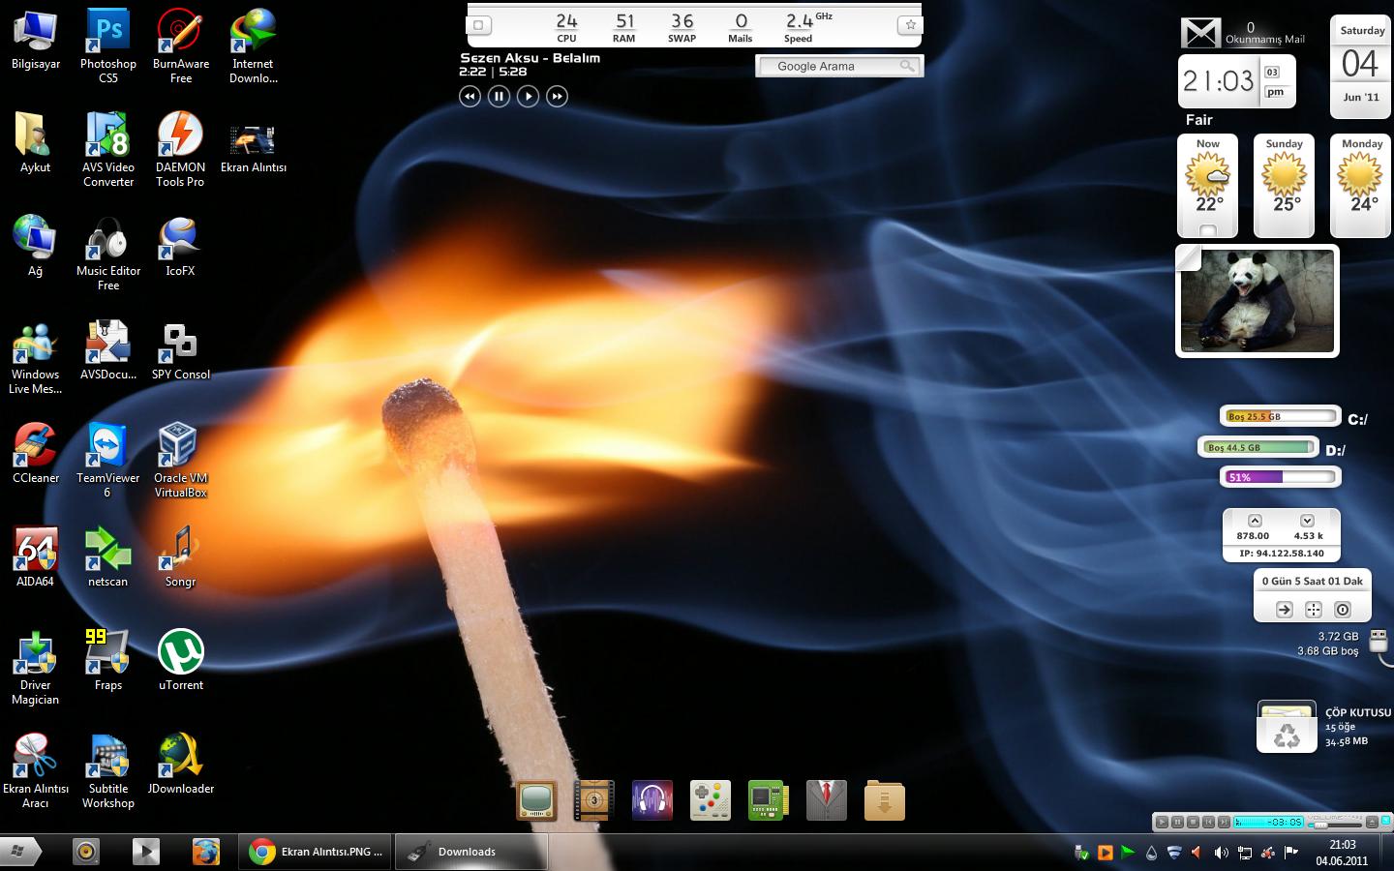The image size is (1394, 871).
Task: Select the netscan desktop icon
Action: 108,556
